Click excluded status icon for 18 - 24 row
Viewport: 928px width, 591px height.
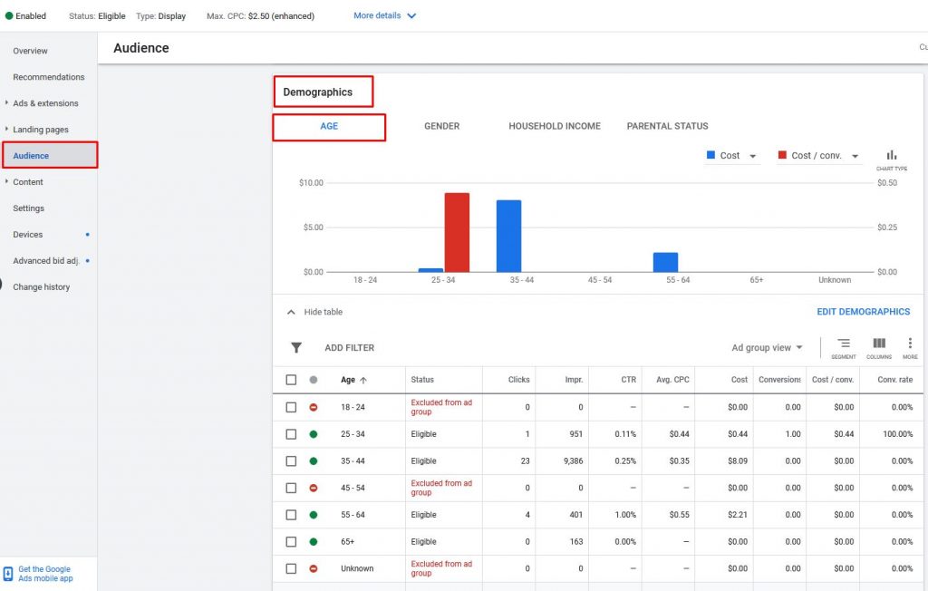(x=314, y=408)
